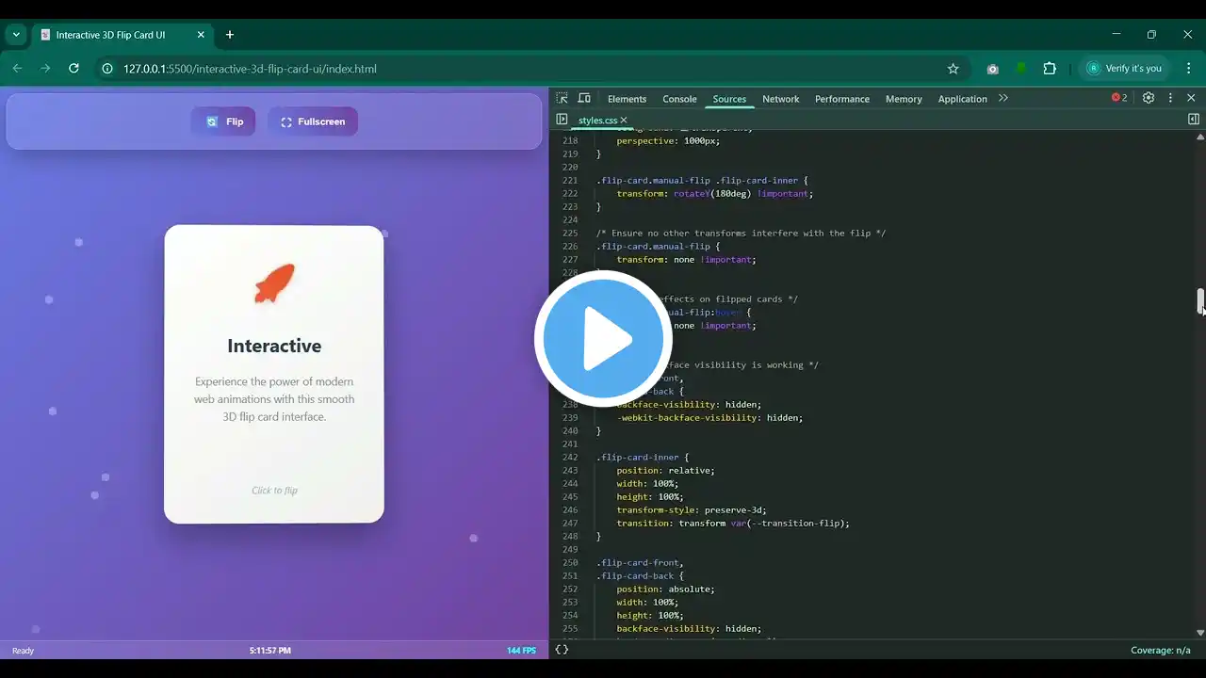The height and width of the screenshot is (678, 1206).
Task: Open the DevTools three-dot customize menu
Action: tap(1170, 98)
